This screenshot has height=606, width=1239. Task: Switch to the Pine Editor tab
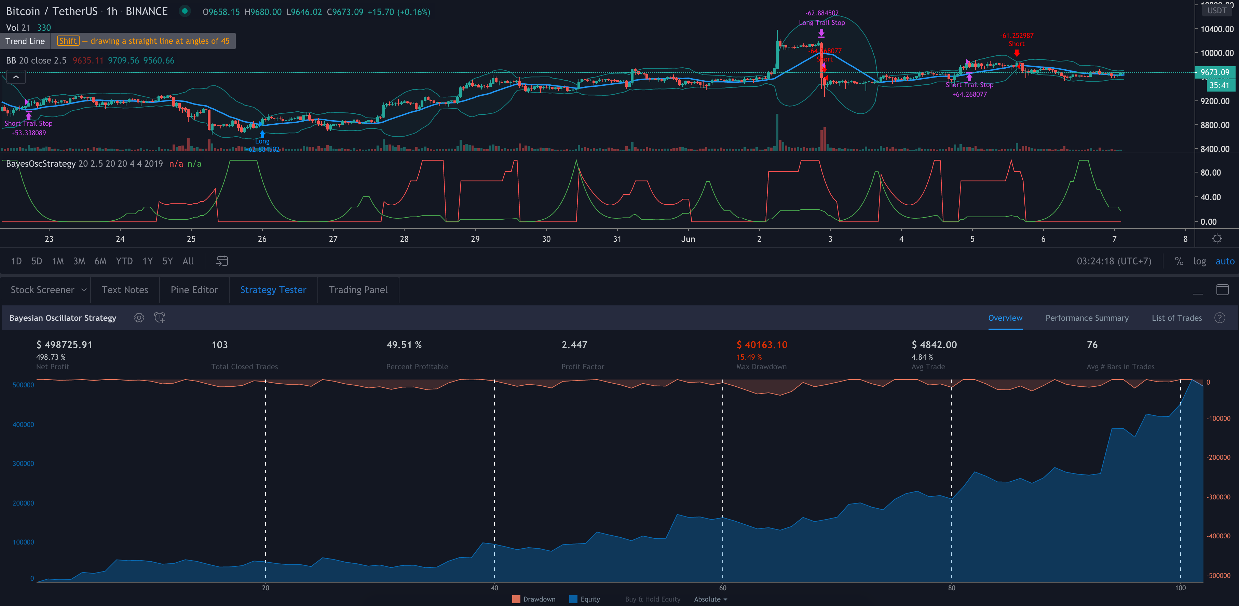194,290
